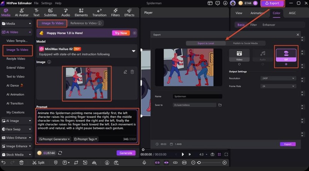
Task: Click the top-right Export button
Action: (272, 3)
